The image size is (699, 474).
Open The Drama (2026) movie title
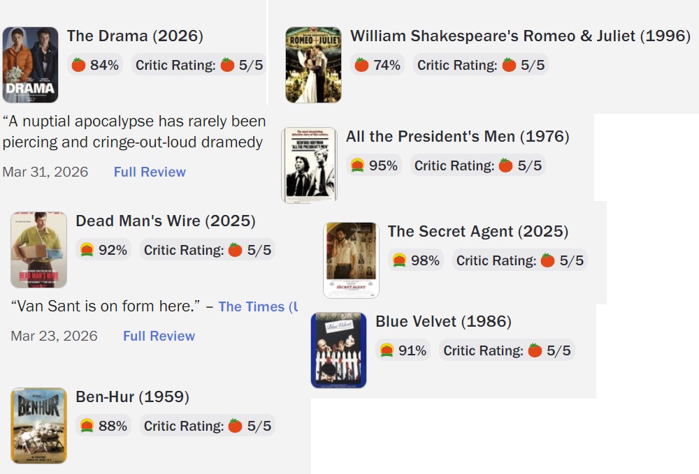tap(135, 36)
